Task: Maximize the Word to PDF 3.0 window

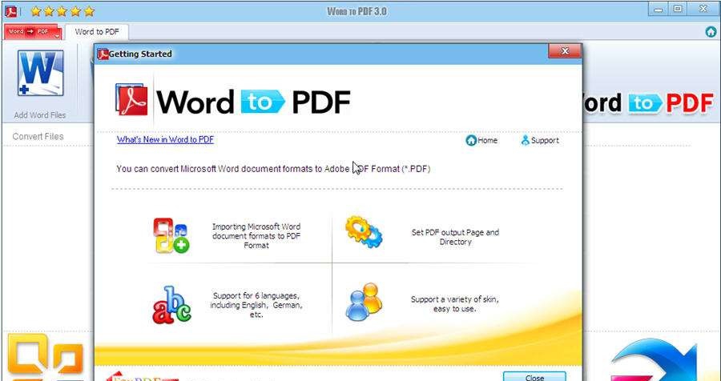Action: click(677, 9)
